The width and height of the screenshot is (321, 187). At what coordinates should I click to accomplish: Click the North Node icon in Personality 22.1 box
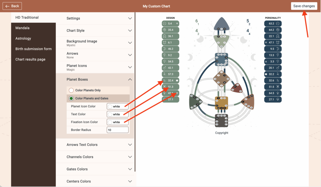[x=277, y=36]
